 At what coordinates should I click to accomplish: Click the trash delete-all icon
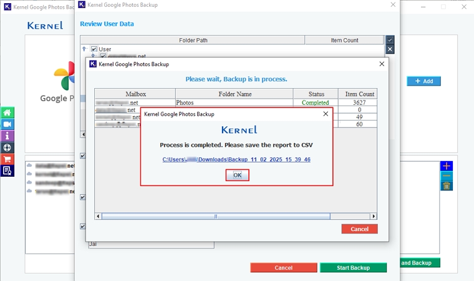tap(447, 185)
